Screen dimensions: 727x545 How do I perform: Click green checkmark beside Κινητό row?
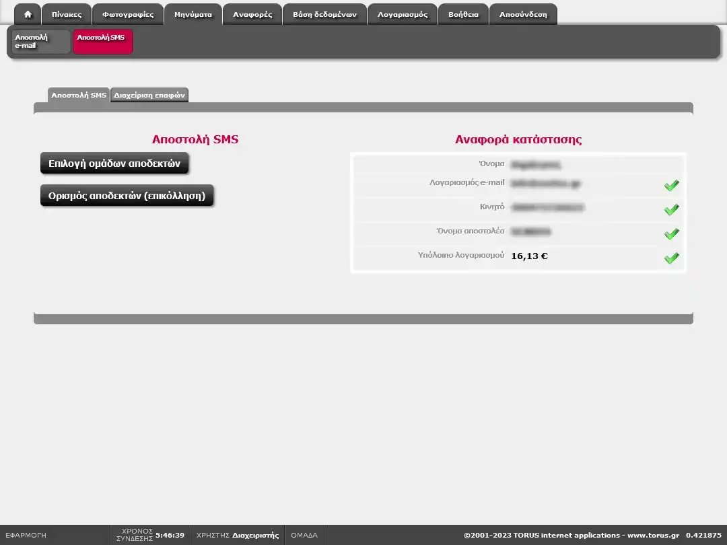tap(671, 210)
